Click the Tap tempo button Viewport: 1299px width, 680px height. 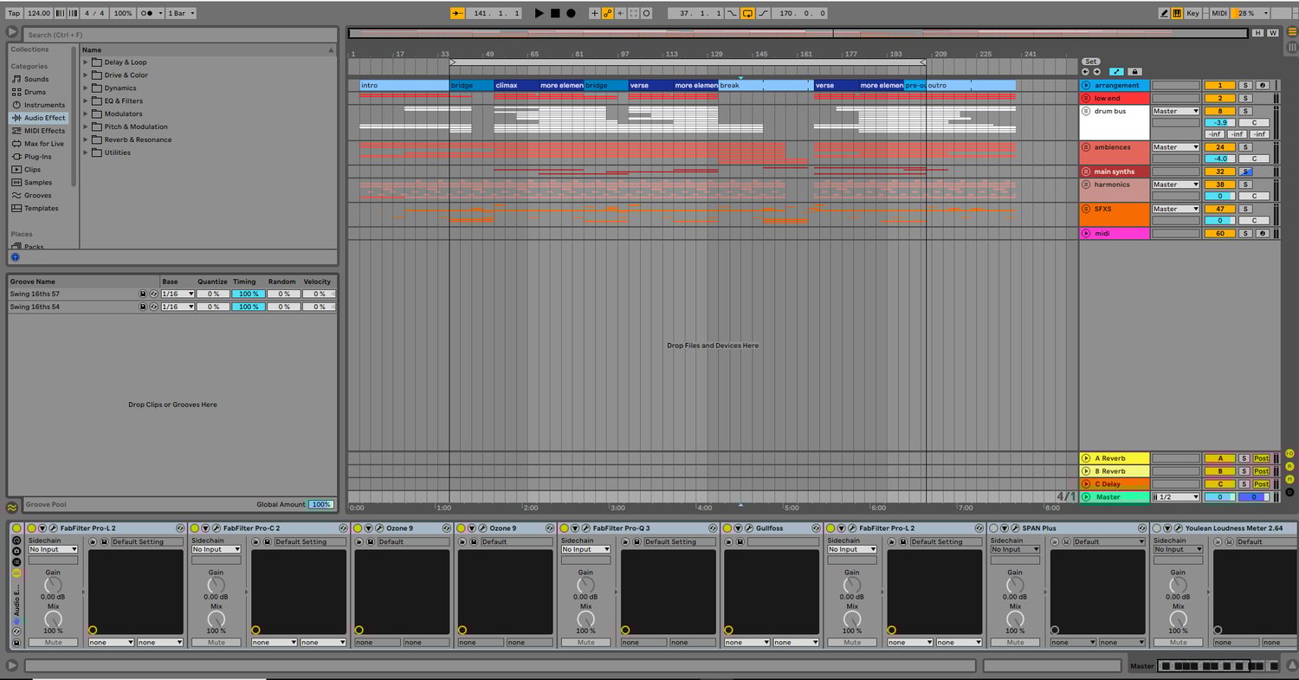point(14,13)
